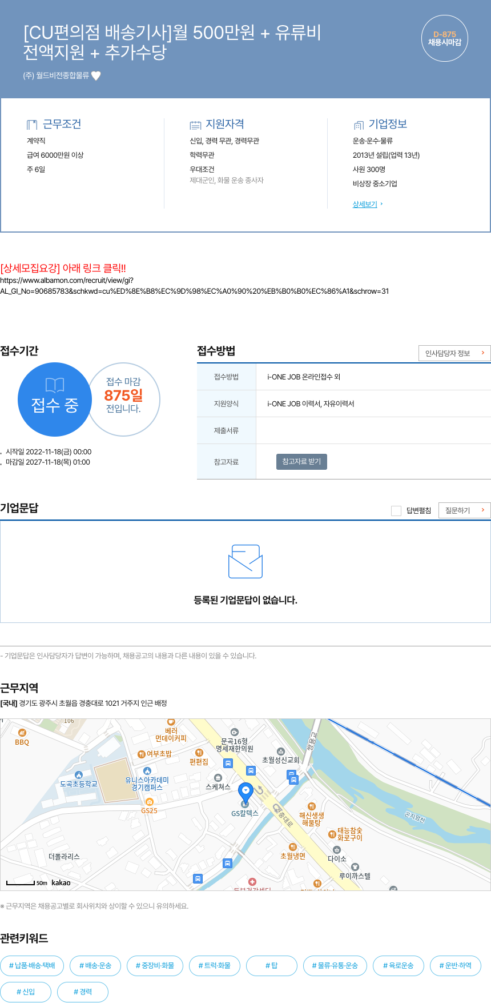Select the # 납품·배송·택배 keyword tag

[x=32, y=966]
